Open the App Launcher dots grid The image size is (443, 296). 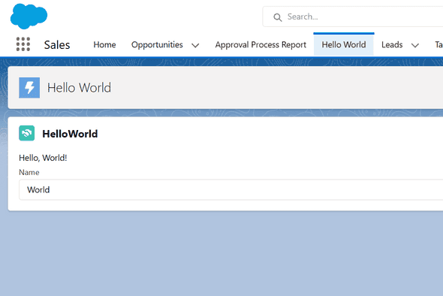coord(23,44)
